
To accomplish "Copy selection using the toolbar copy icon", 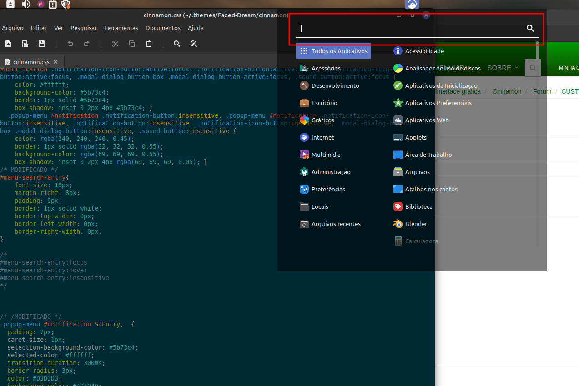I will tap(132, 44).
